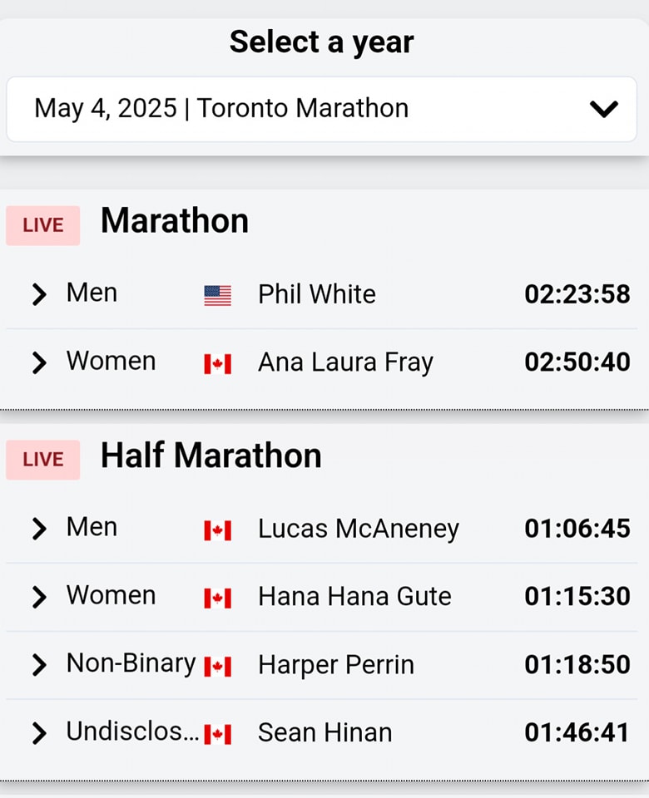
Task: Click Canada flag beside Hana Hana Gute
Action: pos(218,598)
